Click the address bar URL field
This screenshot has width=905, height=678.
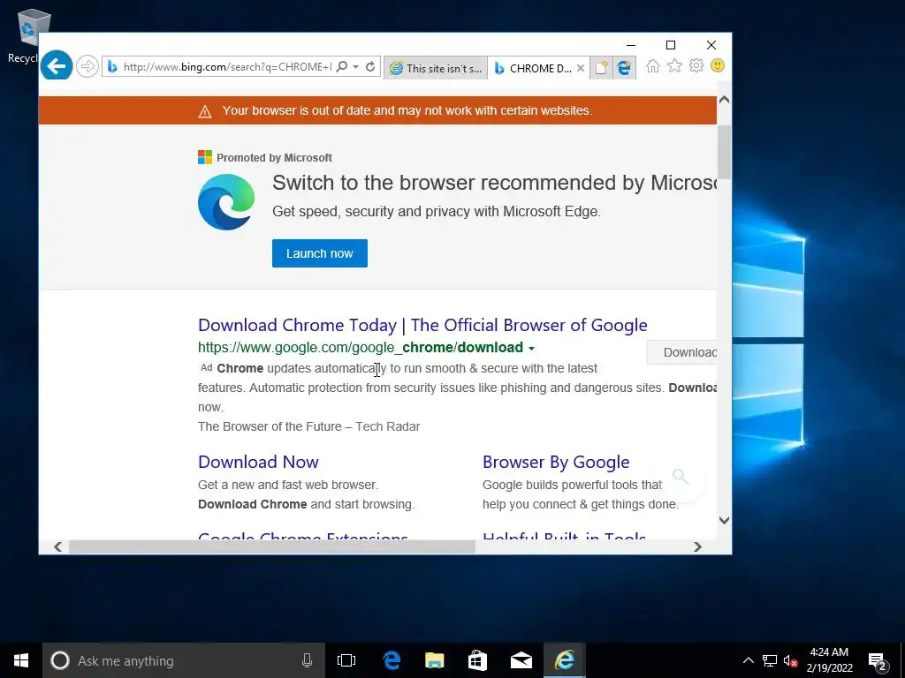(227, 67)
